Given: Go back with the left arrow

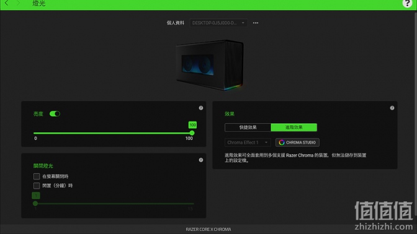Looking at the screenshot, I should pyautogui.click(x=6, y=3).
